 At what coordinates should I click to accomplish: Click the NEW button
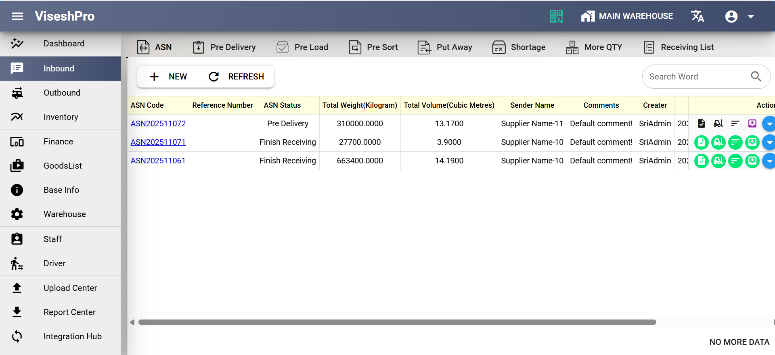point(168,77)
